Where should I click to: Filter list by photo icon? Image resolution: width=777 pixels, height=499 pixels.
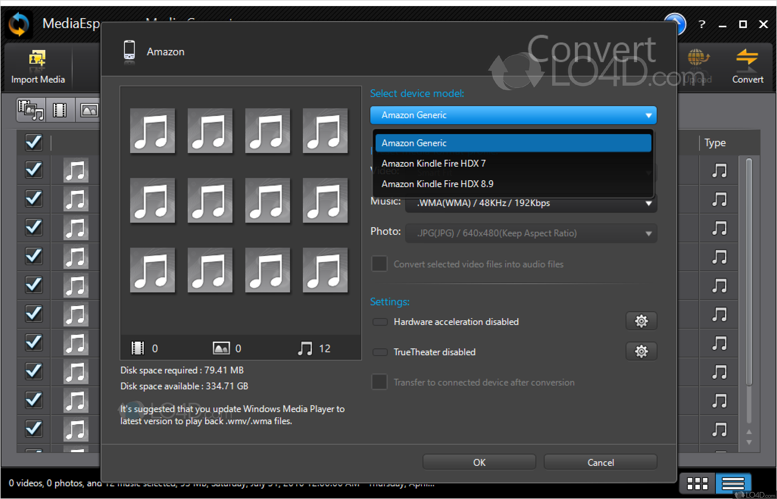89,110
